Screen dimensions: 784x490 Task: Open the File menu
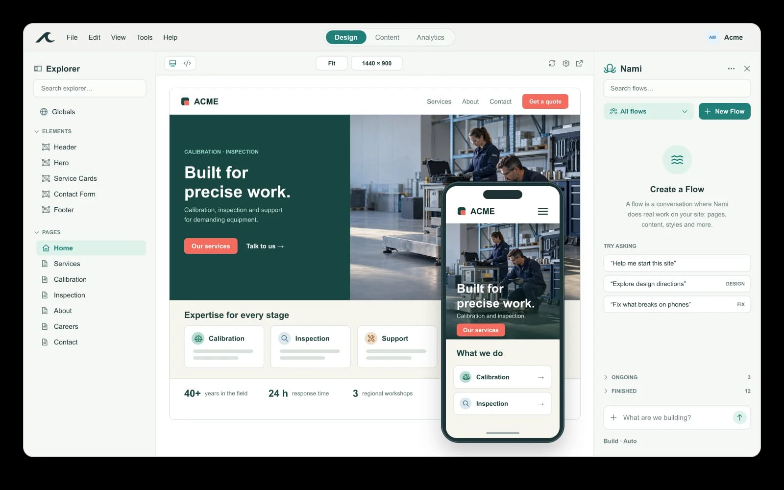72,37
